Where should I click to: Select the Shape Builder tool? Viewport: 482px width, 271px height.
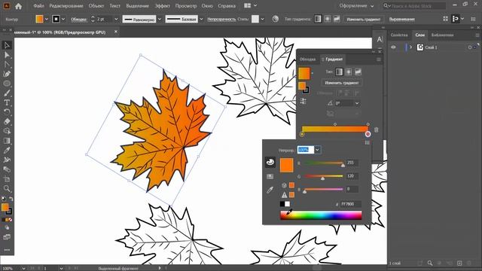pyautogui.click(x=7, y=131)
